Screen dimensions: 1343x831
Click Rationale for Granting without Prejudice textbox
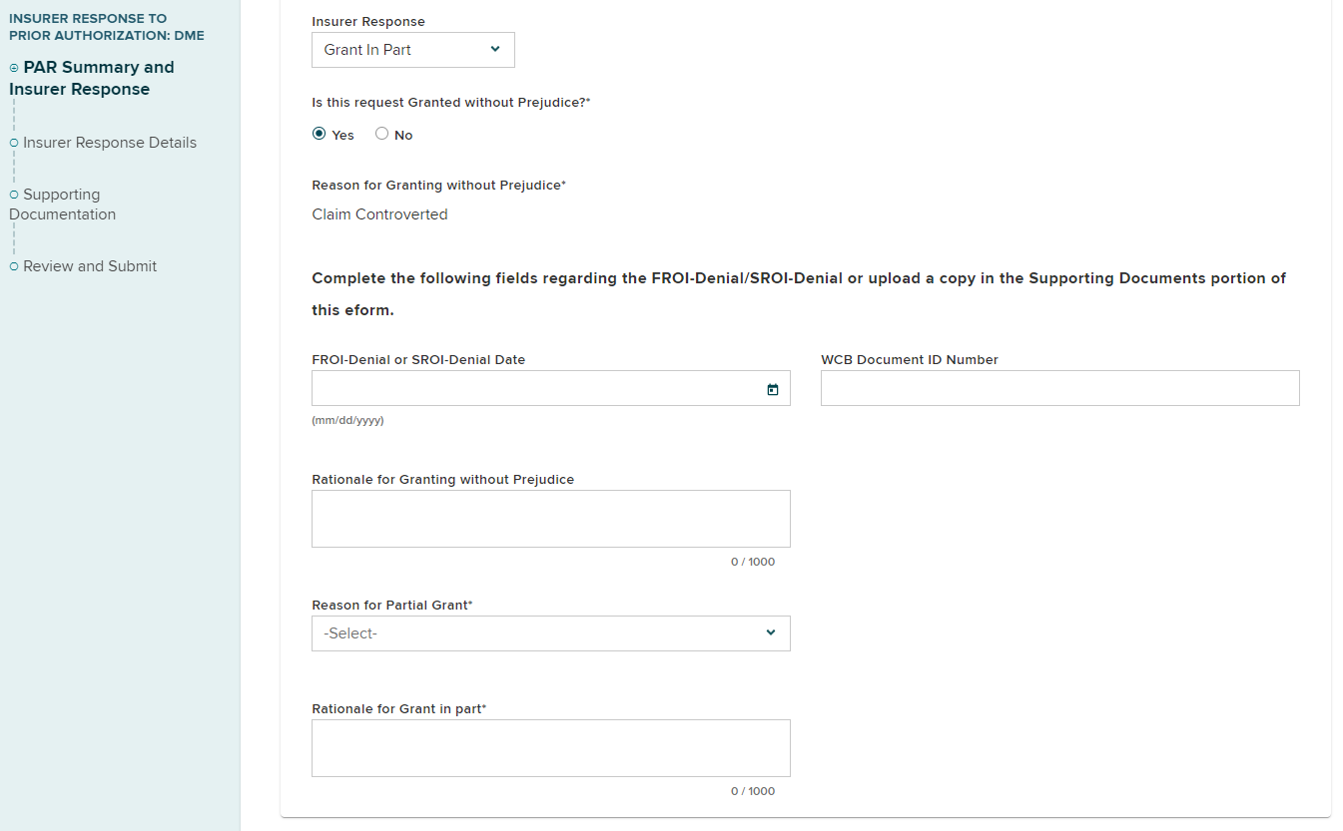click(x=550, y=519)
